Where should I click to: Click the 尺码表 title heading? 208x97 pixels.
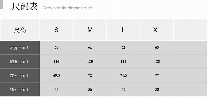(24, 6)
